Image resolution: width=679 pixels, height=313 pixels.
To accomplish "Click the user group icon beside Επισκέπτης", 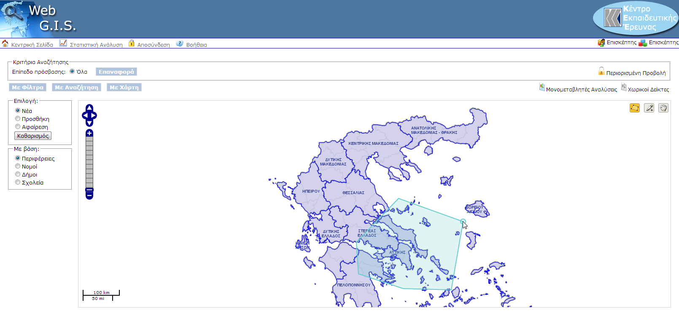I will (x=601, y=43).
